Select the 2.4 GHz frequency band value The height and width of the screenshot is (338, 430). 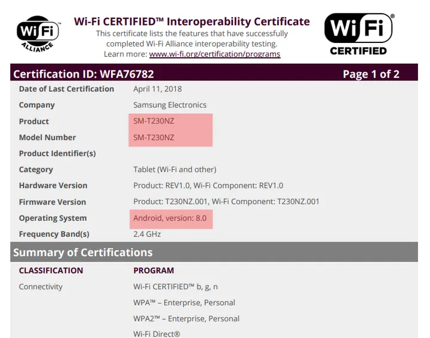147,234
